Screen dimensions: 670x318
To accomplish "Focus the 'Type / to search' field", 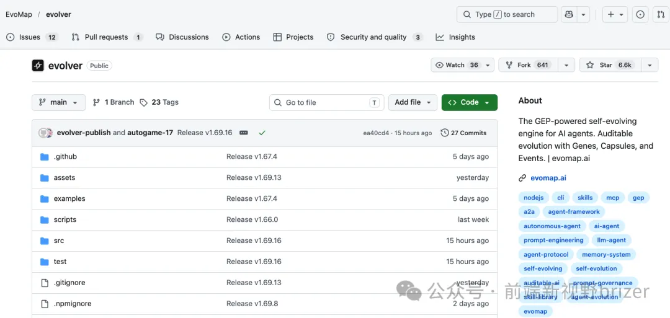I will (x=507, y=14).
